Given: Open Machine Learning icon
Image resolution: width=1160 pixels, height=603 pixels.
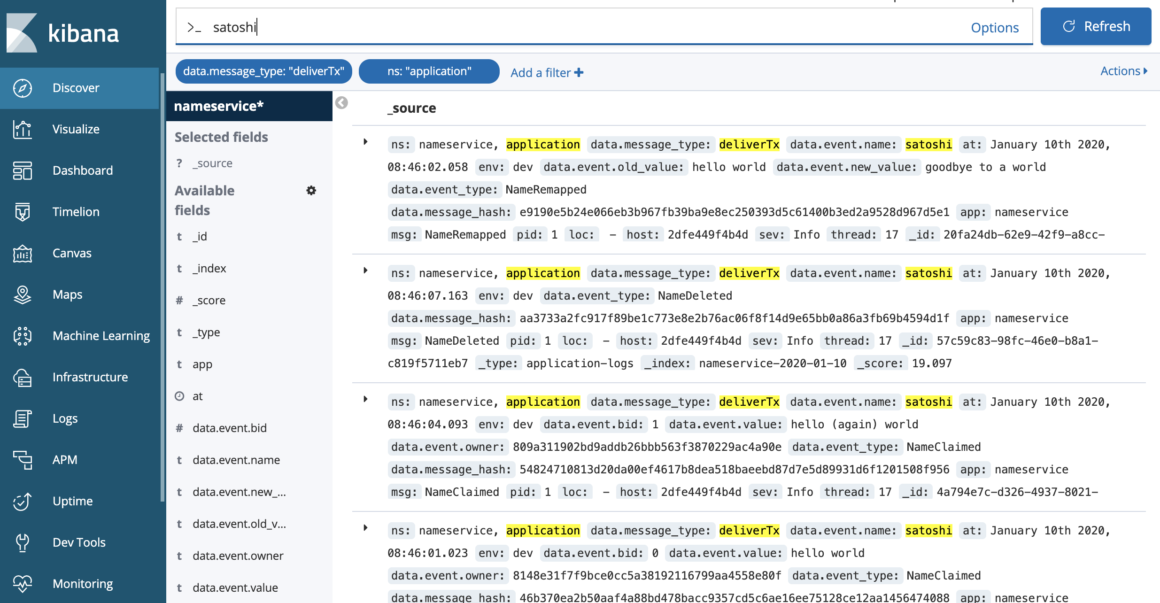Looking at the screenshot, I should coord(22,336).
